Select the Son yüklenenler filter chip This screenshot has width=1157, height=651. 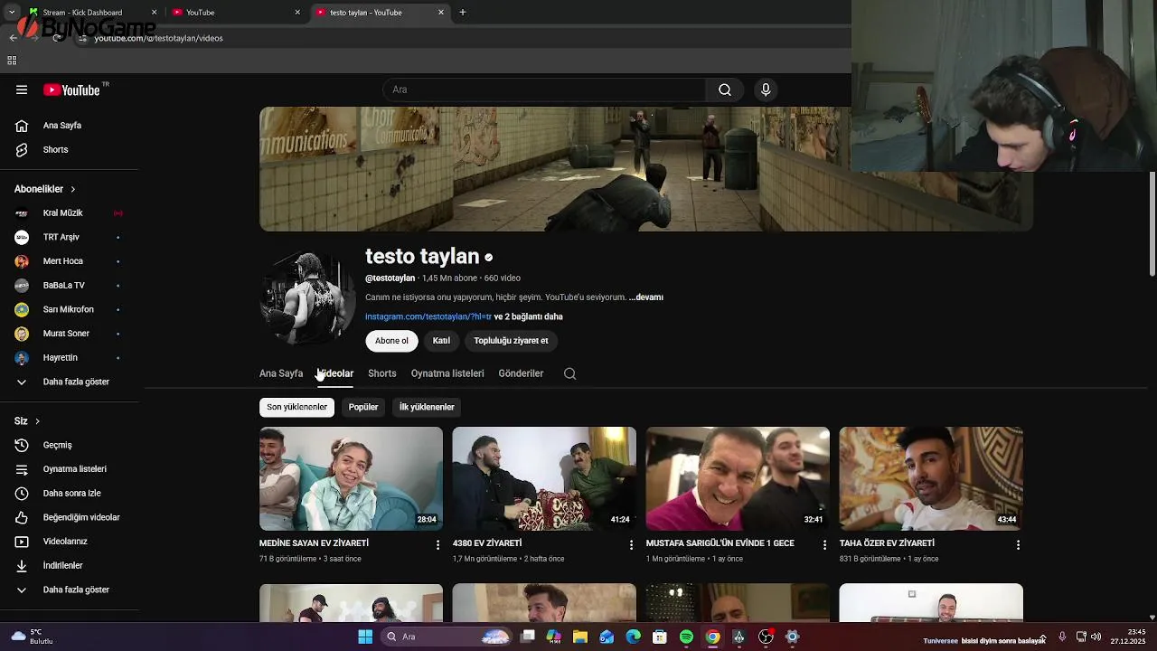pyautogui.click(x=296, y=407)
